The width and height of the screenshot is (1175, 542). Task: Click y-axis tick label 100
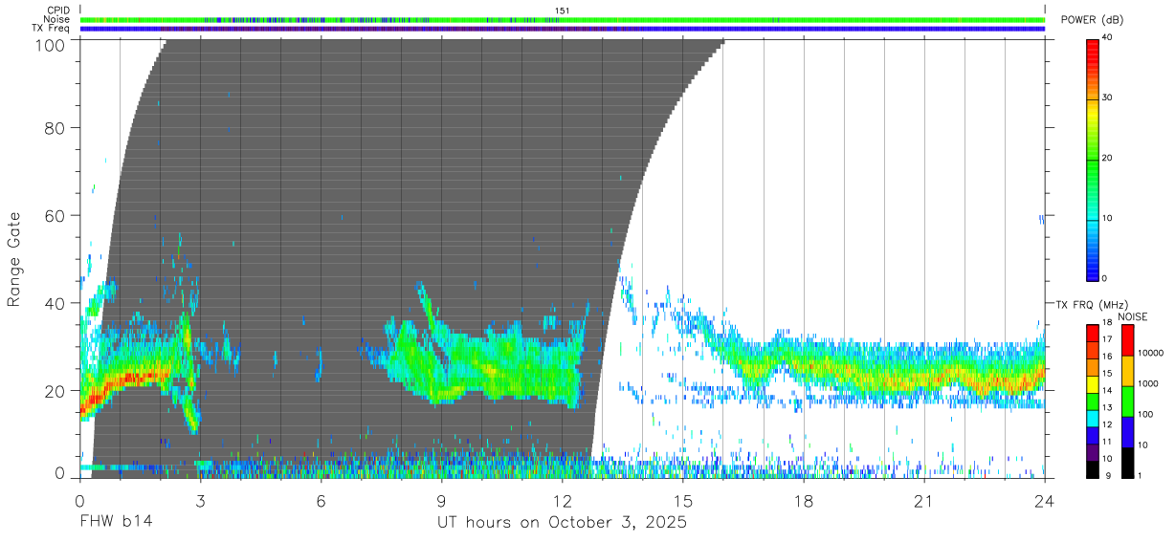[x=49, y=45]
